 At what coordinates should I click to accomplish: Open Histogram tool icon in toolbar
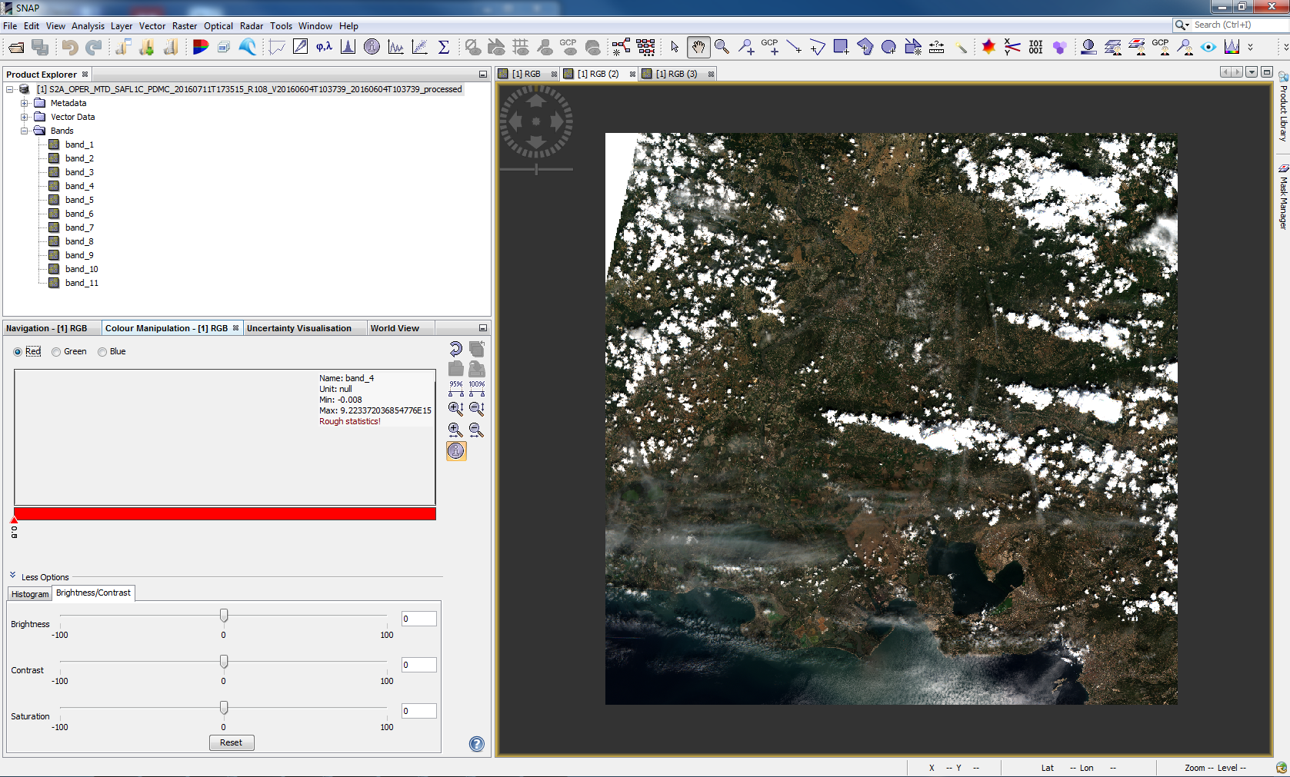pyautogui.click(x=348, y=48)
